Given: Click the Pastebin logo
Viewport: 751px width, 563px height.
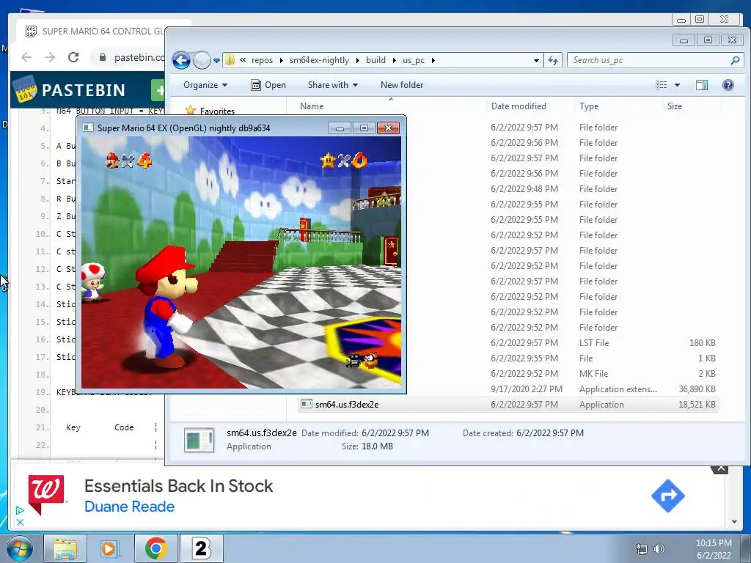Looking at the screenshot, I should point(70,89).
